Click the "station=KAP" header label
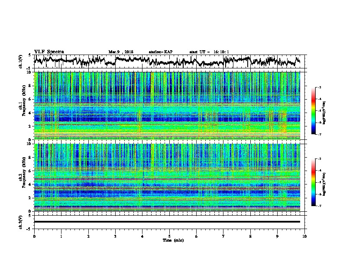 pos(161,52)
